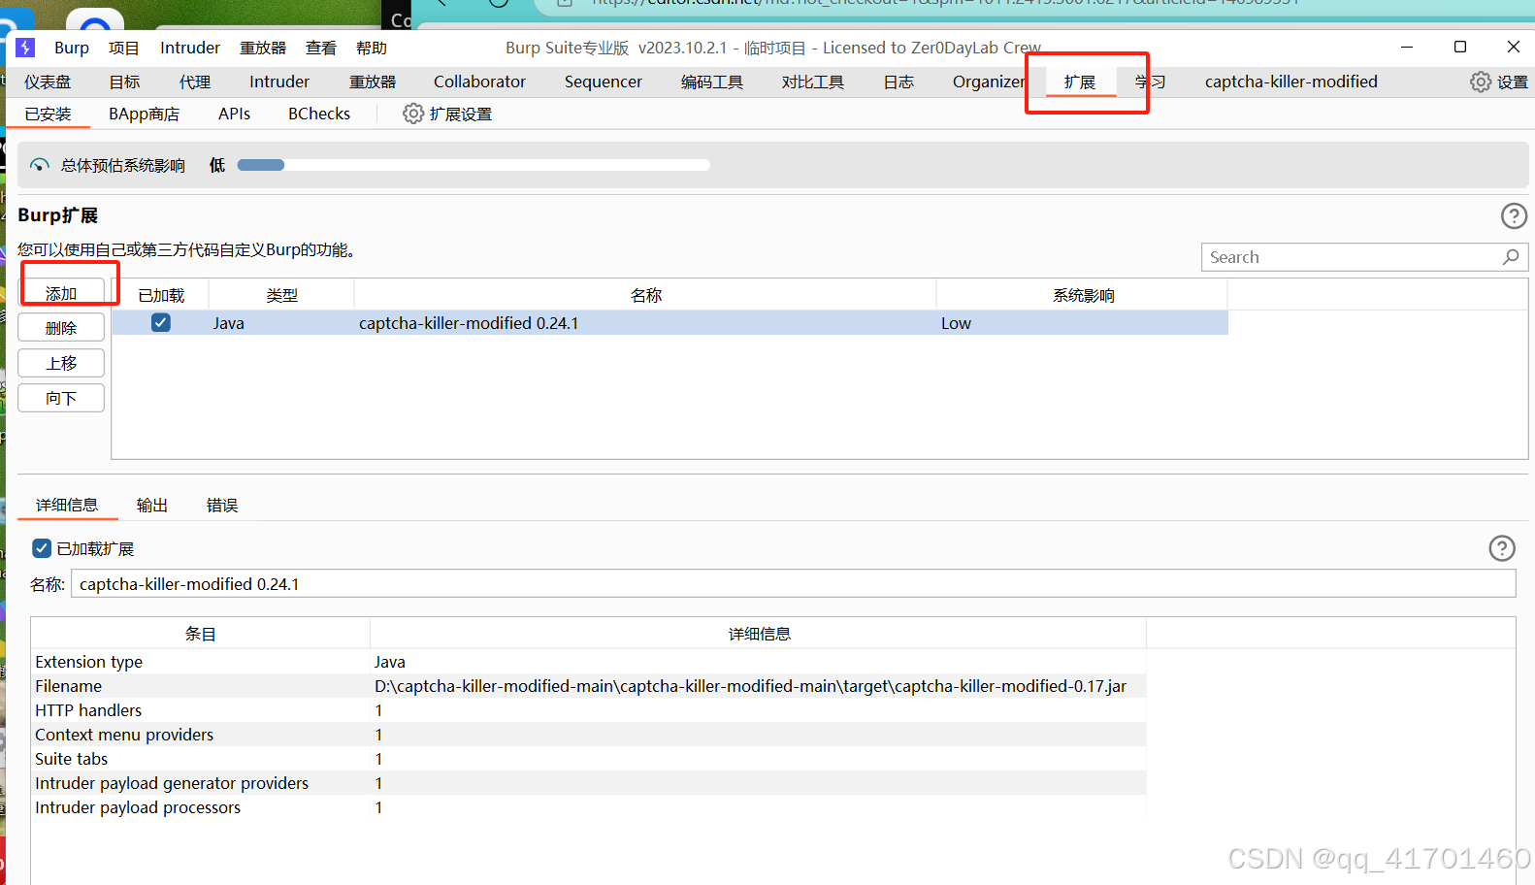Click the 上移 button
This screenshot has height=885, width=1535.
(x=61, y=363)
